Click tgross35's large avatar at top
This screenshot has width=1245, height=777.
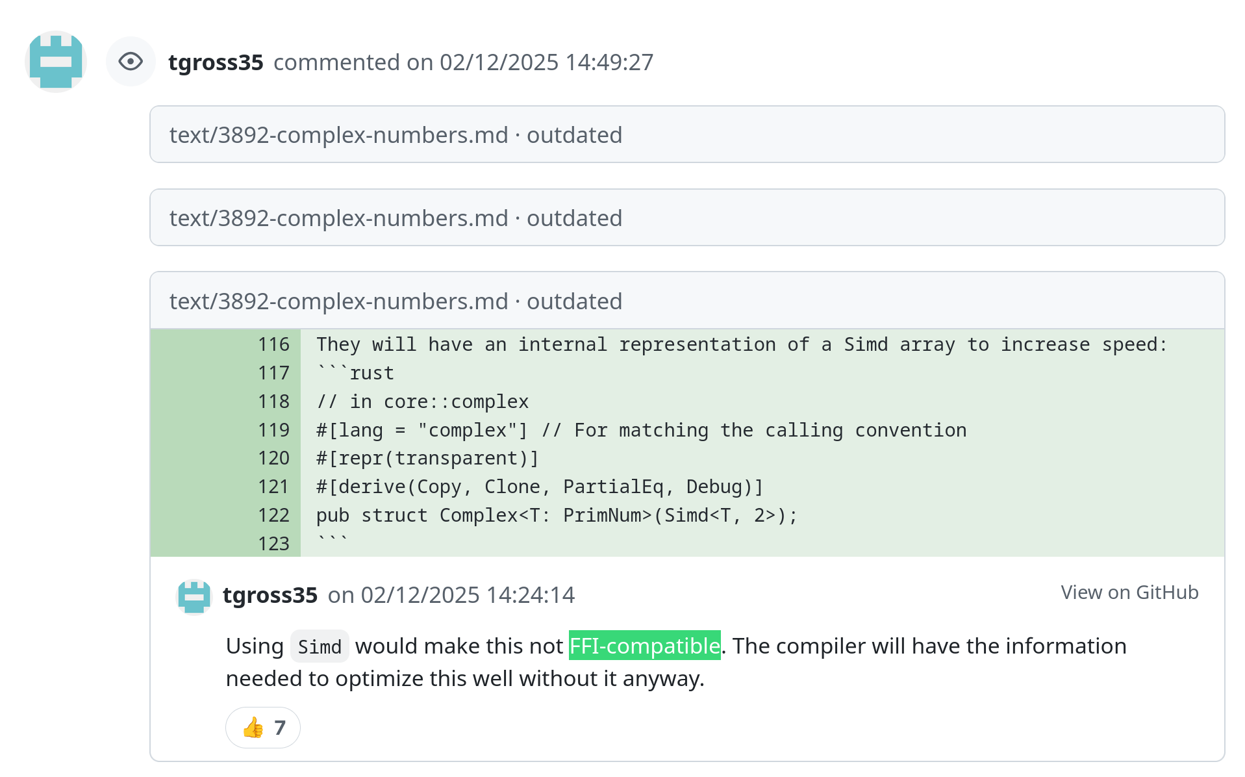[56, 62]
